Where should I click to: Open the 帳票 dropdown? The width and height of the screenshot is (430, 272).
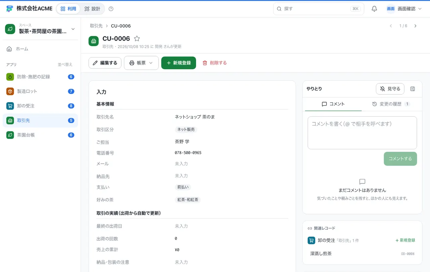click(141, 63)
